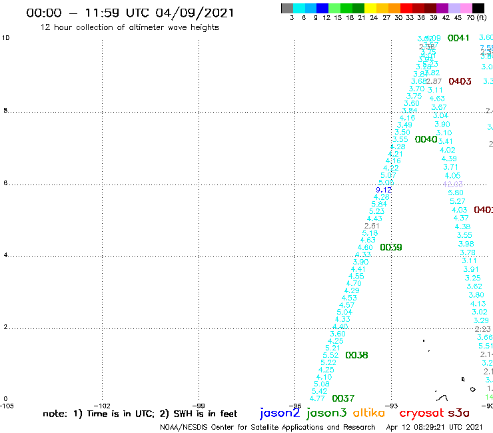Click the longitude axis label -99
Image resolution: width=493 pixels, height=433 pixels.
click(x=199, y=406)
